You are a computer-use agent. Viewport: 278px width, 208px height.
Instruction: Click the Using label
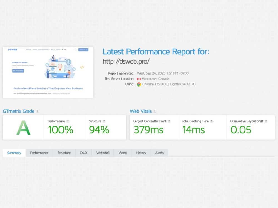pos(130,84)
